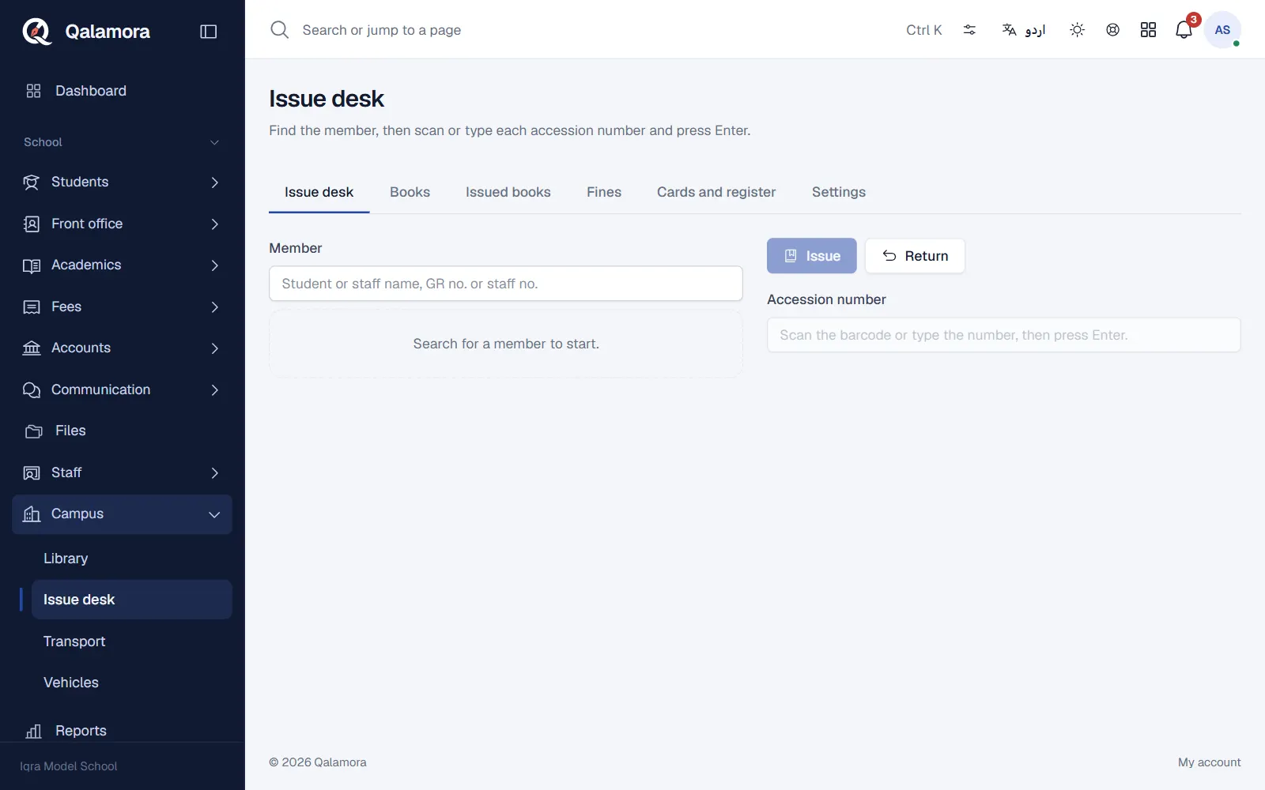Expand the Academics submenu chevron
This screenshot has height=790, width=1265.
(214, 265)
